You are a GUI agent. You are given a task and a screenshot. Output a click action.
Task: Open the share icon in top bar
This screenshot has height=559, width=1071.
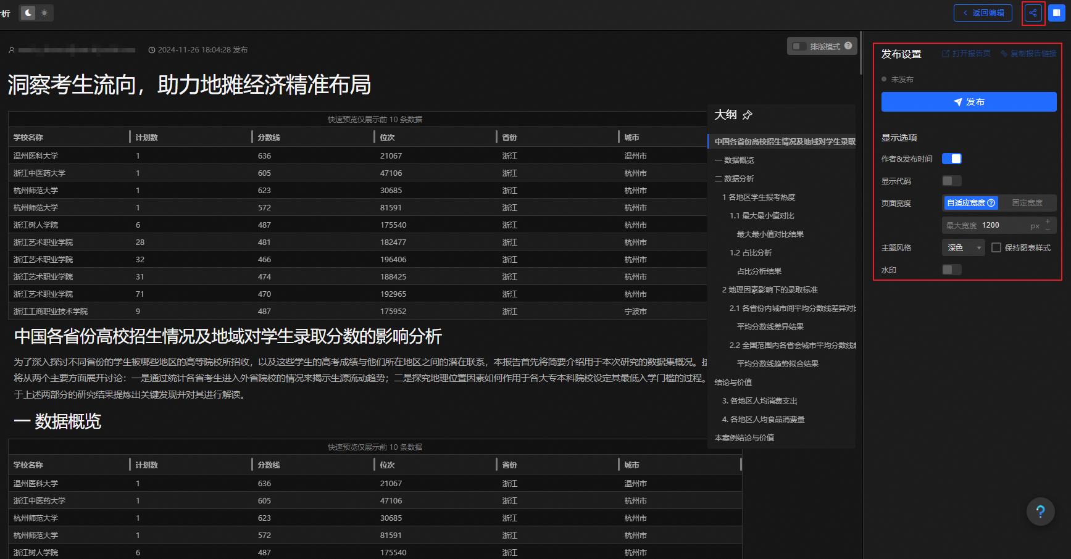tap(1033, 13)
